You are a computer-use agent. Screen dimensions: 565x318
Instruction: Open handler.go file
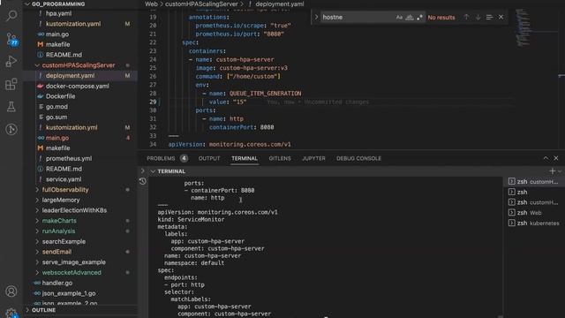tap(56, 283)
